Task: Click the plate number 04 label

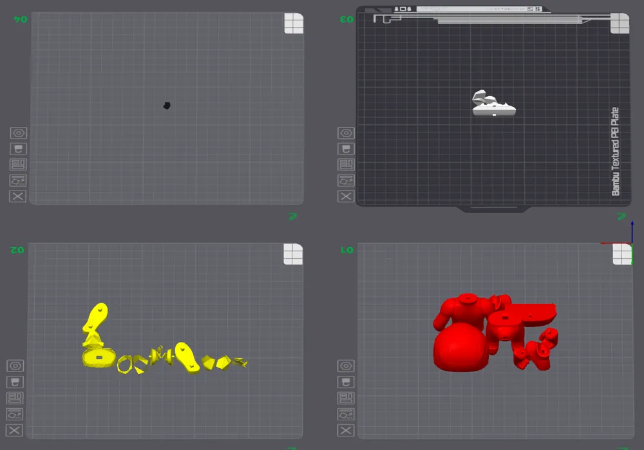Action: coord(21,19)
